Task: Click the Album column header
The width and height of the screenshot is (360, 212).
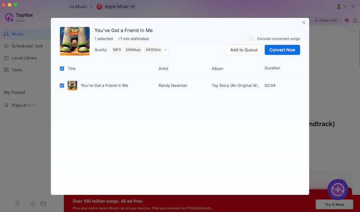Action: (x=217, y=69)
